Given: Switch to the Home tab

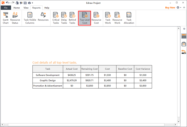Looking at the screenshot, I should pos(17,8).
